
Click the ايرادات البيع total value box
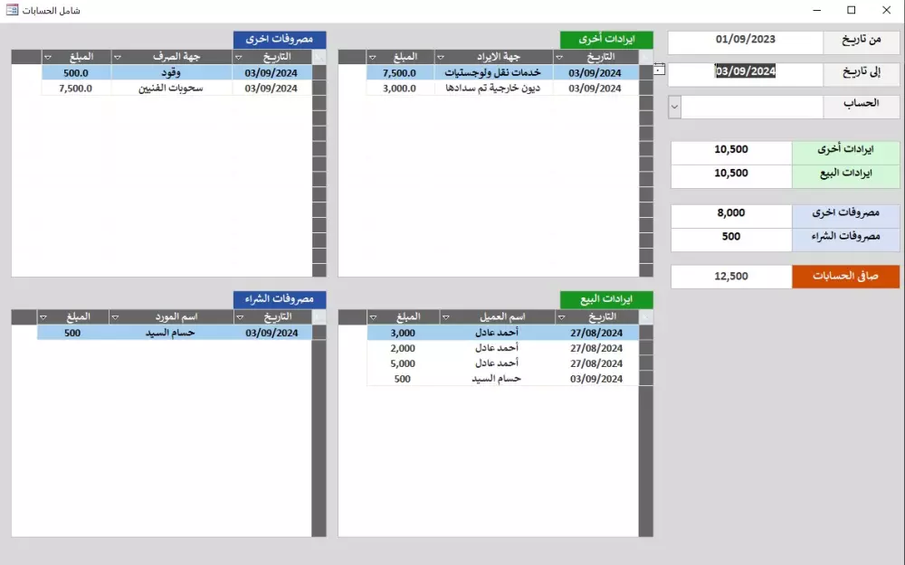(x=731, y=176)
